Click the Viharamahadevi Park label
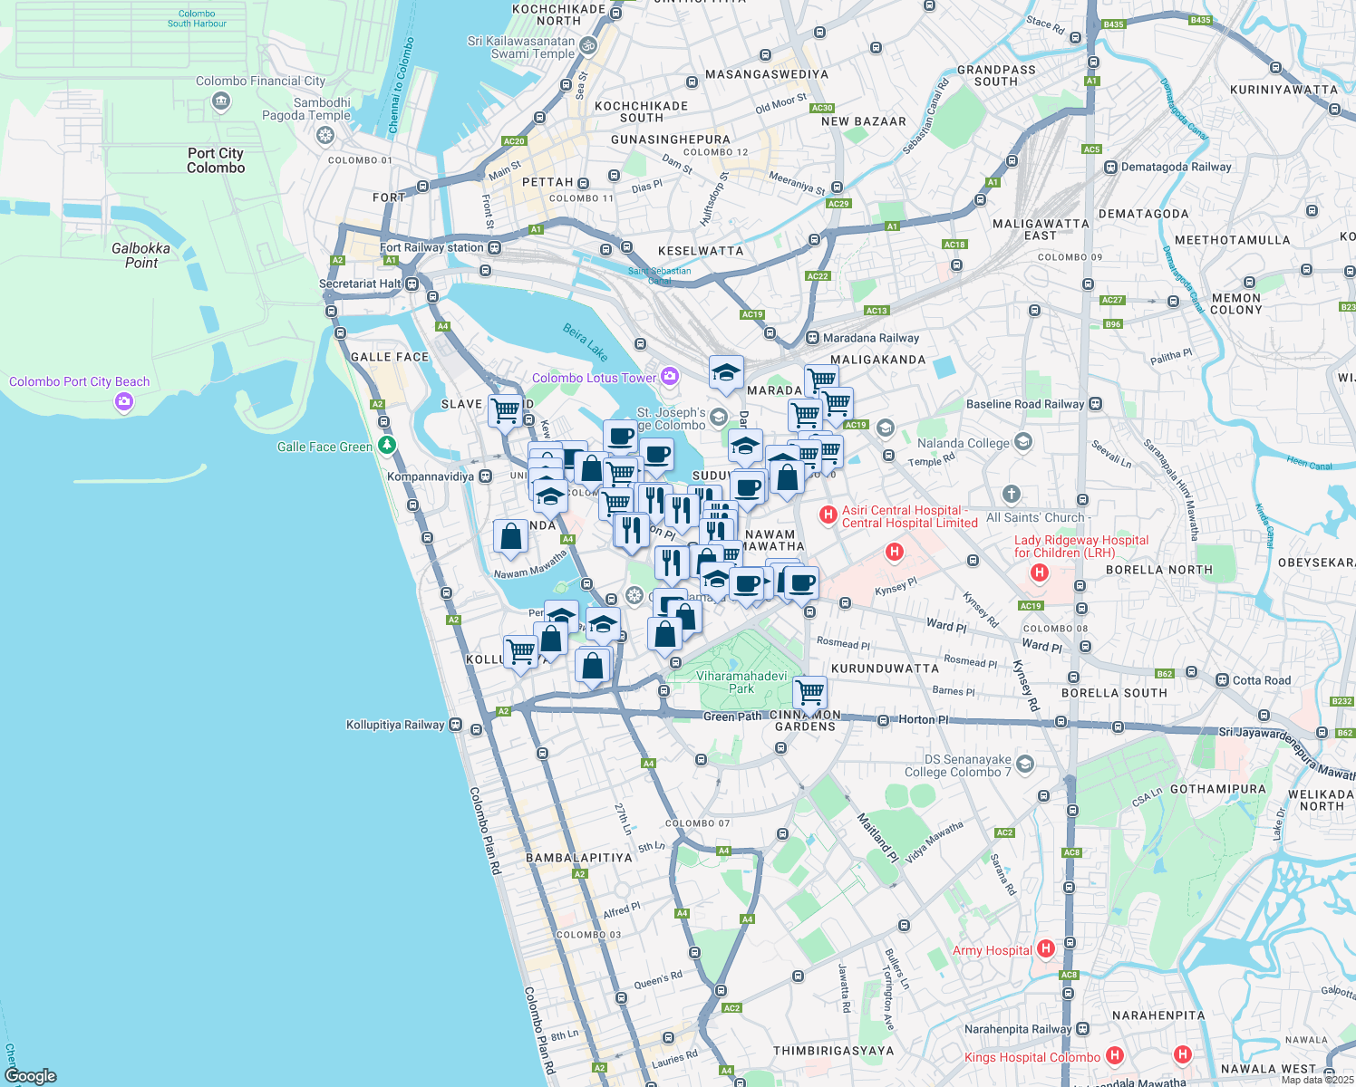 click(741, 682)
